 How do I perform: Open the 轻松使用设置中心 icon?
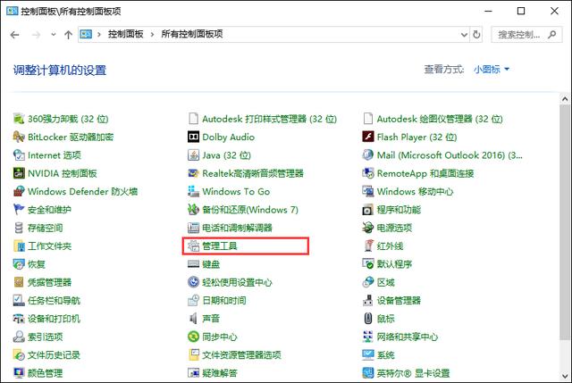(193, 282)
